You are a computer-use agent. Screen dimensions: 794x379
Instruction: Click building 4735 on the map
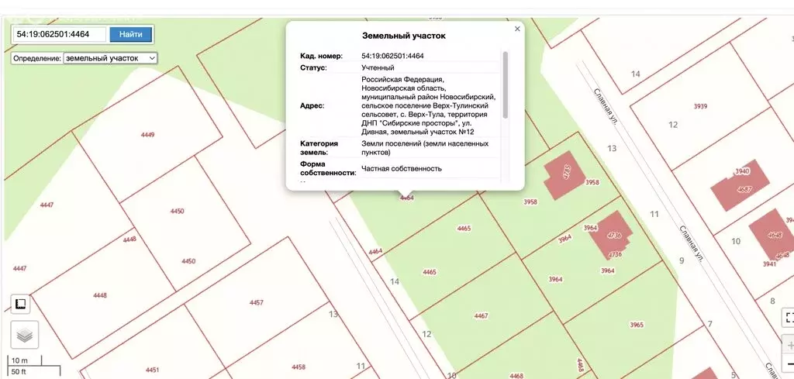[x=564, y=174]
